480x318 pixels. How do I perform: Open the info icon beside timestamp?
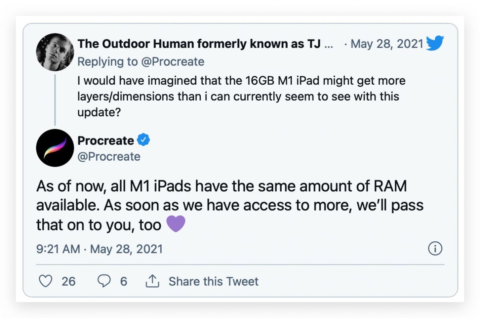click(435, 249)
